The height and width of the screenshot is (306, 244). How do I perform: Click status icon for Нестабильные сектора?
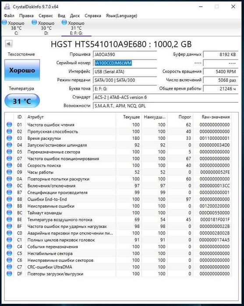point(9,253)
